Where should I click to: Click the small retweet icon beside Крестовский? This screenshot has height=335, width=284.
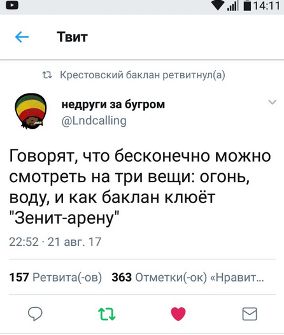click(x=47, y=75)
